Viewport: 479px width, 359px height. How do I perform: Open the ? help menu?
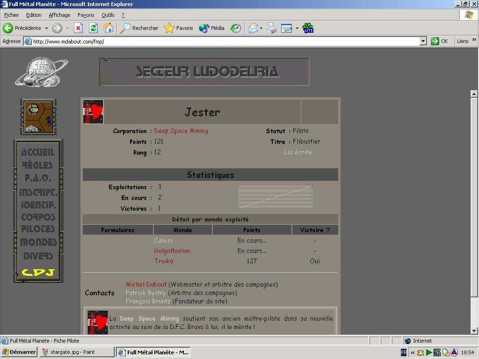(x=123, y=15)
